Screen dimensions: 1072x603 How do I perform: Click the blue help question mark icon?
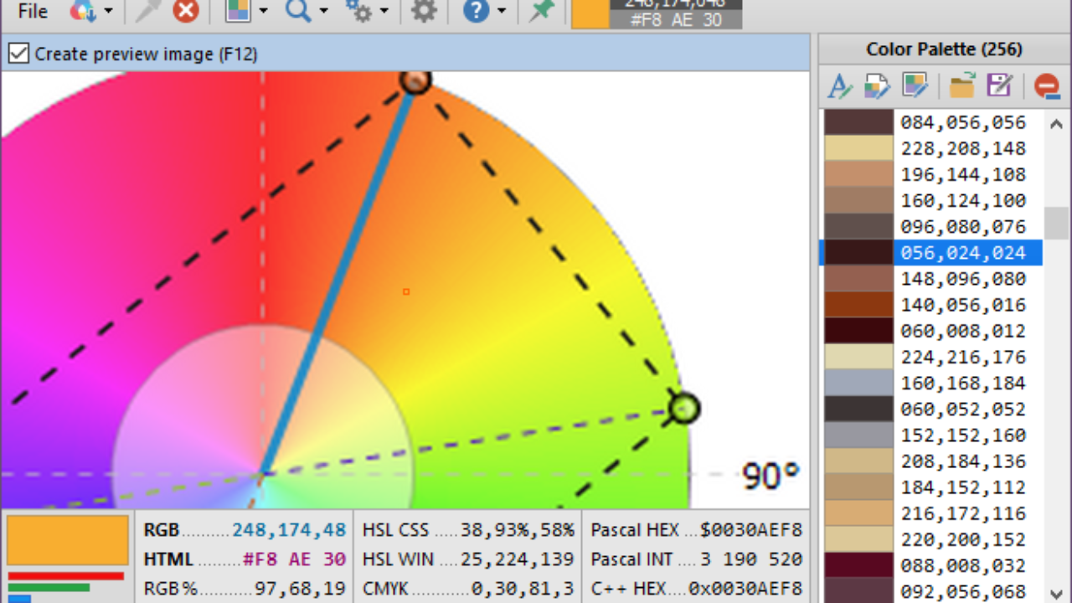[x=476, y=11]
